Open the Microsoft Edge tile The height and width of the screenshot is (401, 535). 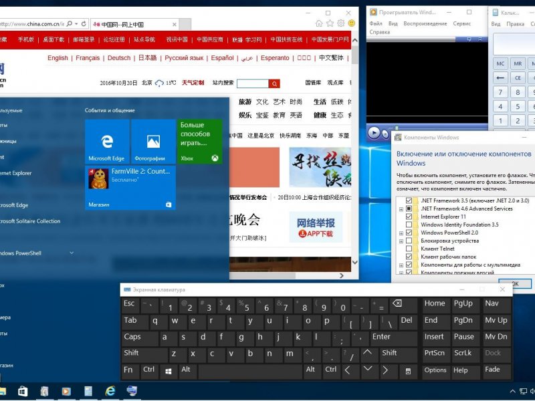click(x=107, y=142)
